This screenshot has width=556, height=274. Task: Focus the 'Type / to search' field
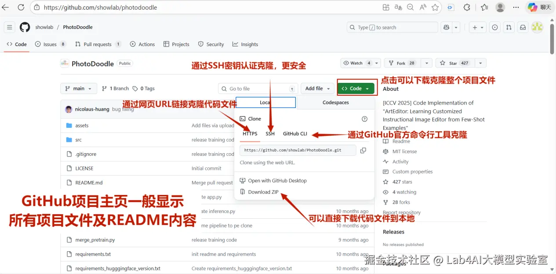392,27
